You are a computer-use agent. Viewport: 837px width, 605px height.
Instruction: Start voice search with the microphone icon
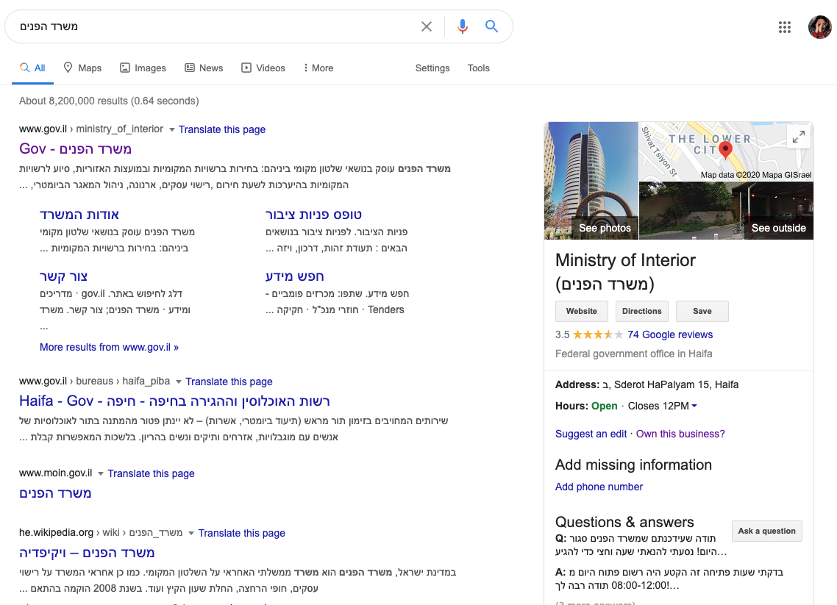pos(463,26)
